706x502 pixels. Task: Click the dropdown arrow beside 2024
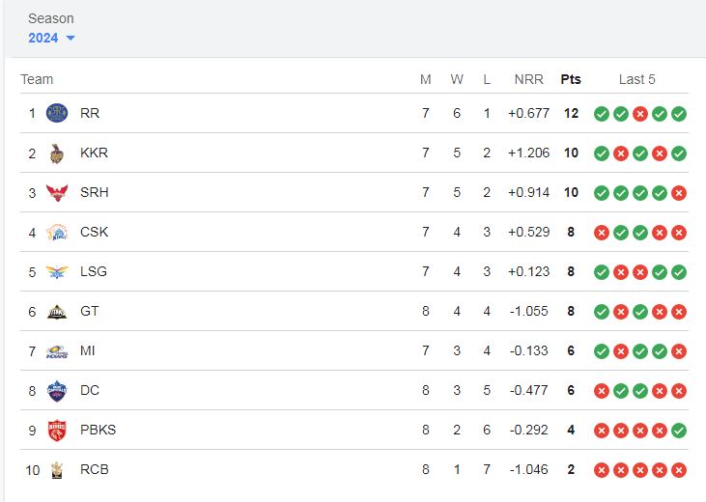coord(71,39)
